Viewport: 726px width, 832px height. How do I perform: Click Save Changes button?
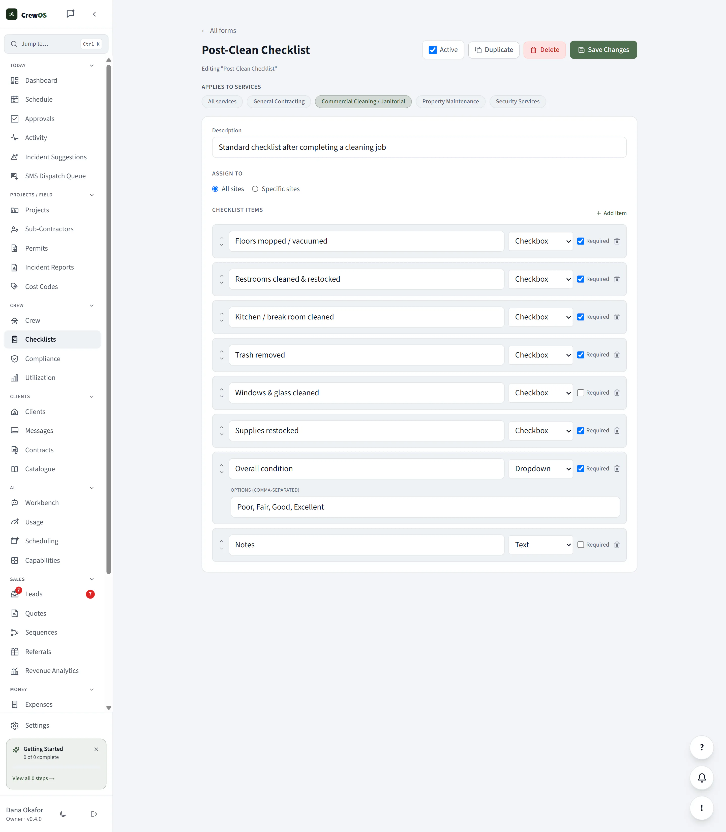click(603, 50)
